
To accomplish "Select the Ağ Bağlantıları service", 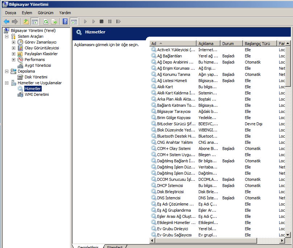I will point(218,56).
